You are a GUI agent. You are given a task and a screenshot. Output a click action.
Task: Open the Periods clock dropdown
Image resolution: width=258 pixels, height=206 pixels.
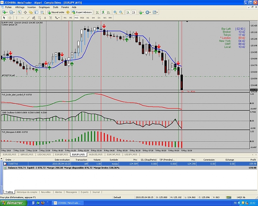(148, 12)
